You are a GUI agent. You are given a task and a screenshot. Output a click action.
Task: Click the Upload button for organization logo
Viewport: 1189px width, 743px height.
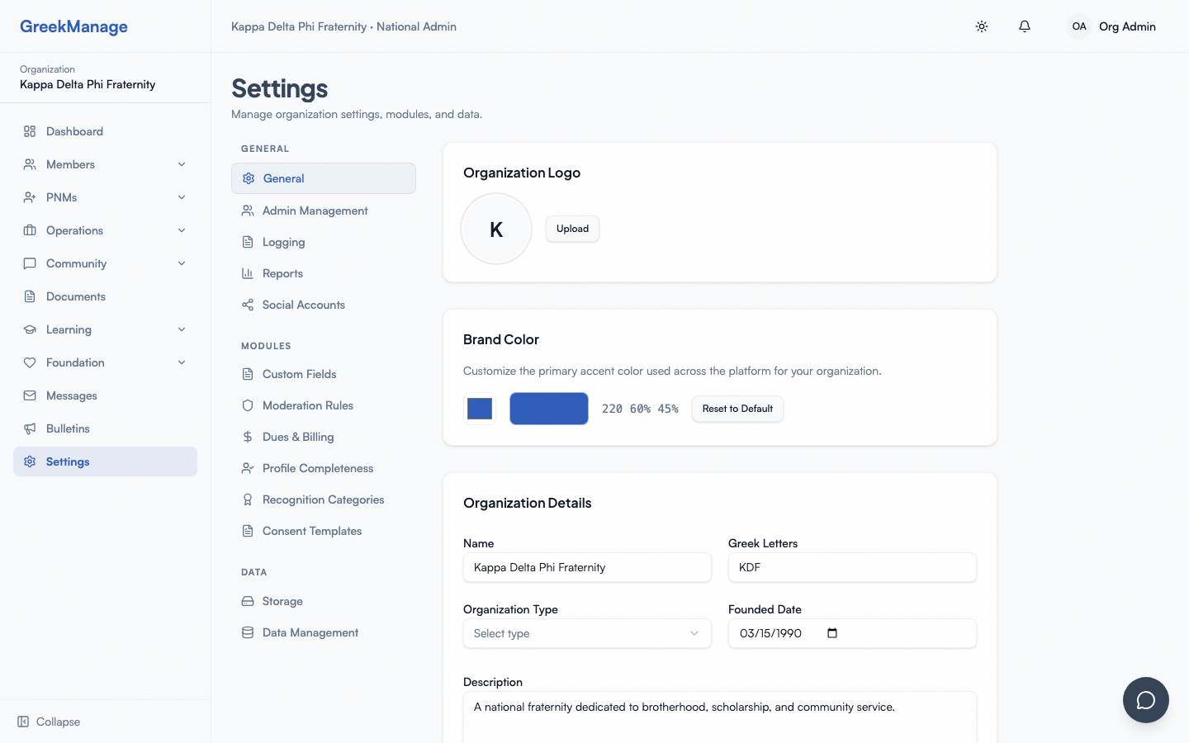click(572, 229)
